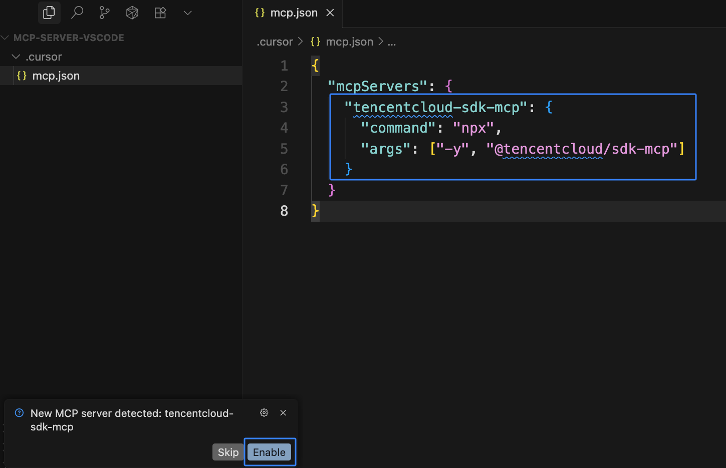Click the breadcrumb ellipsis after mcp.json
The image size is (726, 468).
[x=392, y=42]
